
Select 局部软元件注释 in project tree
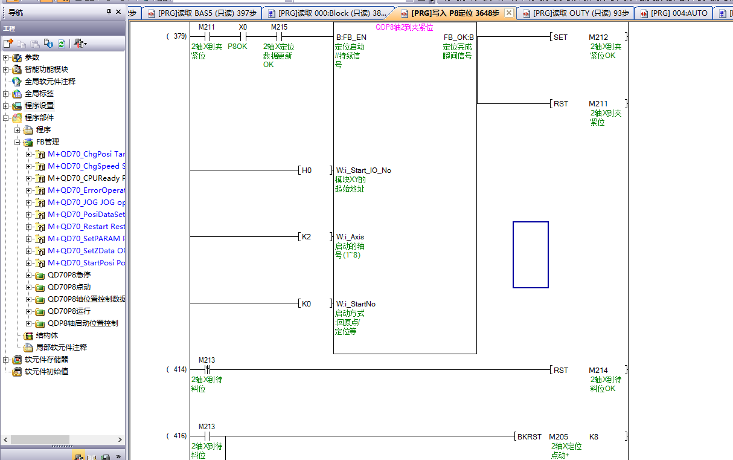click(61, 348)
